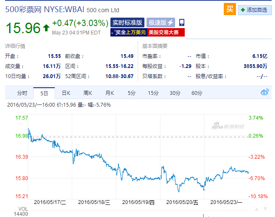Click the 500.com Ltd company name
Image resolution: width=275 pixels, height=217 pixels.
[103, 10]
